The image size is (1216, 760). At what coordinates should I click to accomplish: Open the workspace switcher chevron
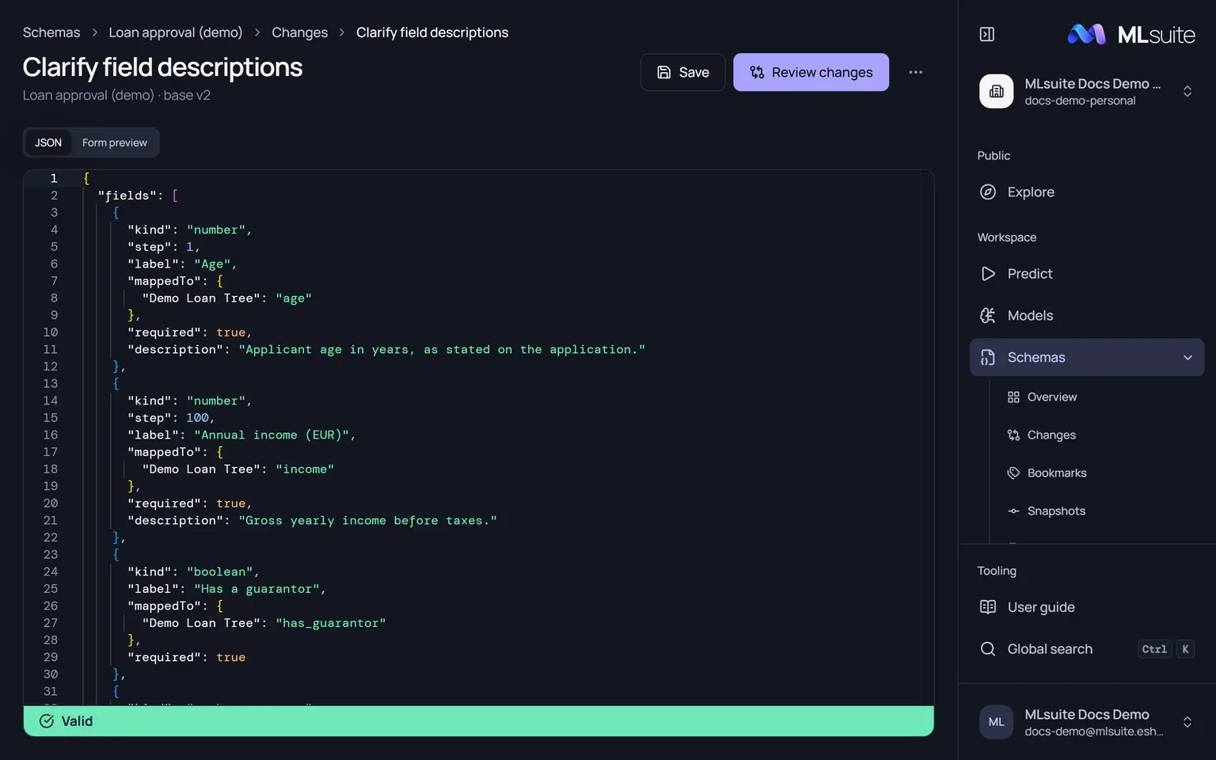coord(1187,91)
